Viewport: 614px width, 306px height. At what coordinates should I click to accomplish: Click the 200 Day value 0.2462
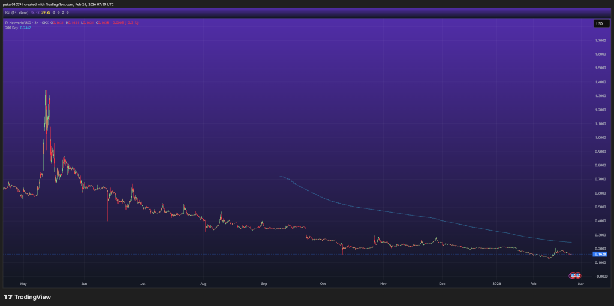[x=25, y=28]
